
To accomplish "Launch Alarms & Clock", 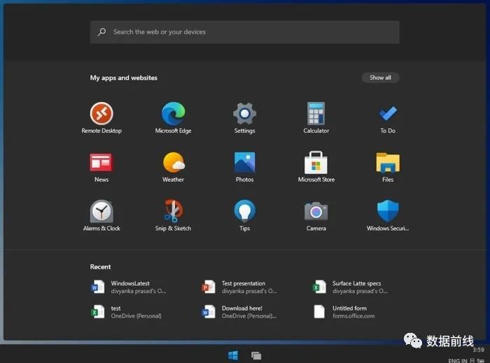I will [101, 215].
